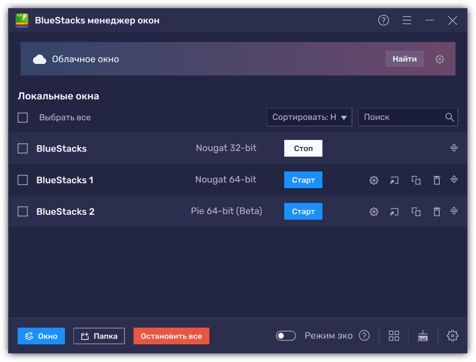The width and height of the screenshot is (476, 362).
Task: Click the 'Найти' cloud window button
Action: (404, 59)
